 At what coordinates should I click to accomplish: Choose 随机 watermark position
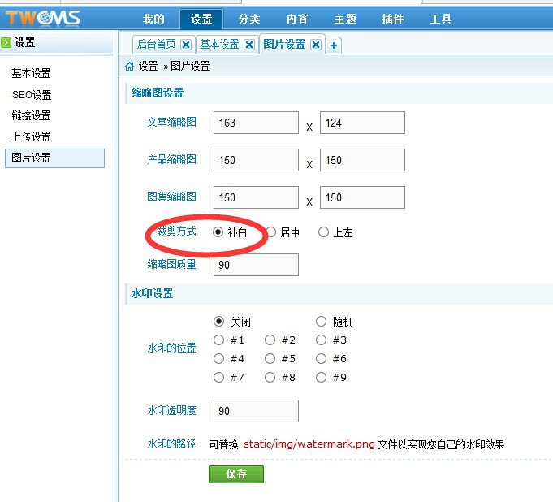[x=322, y=322]
